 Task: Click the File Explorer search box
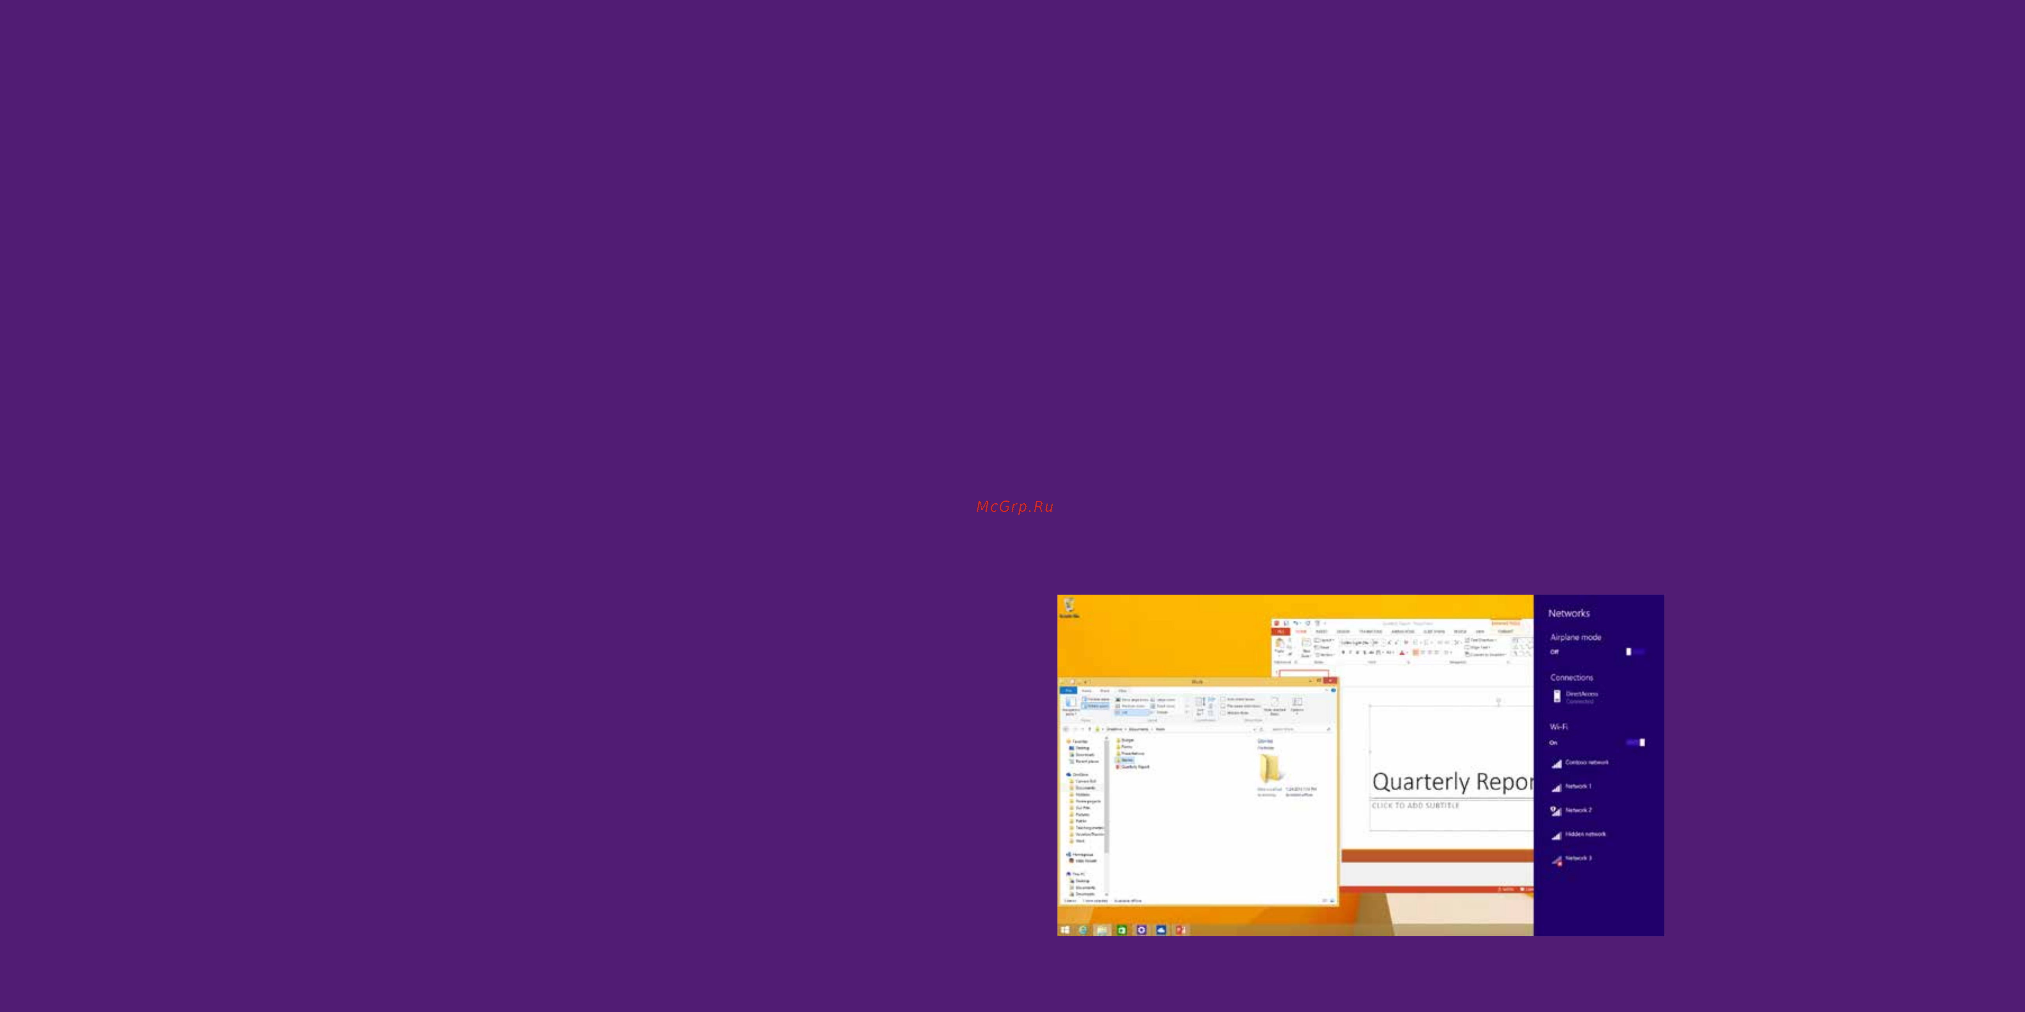1300,729
